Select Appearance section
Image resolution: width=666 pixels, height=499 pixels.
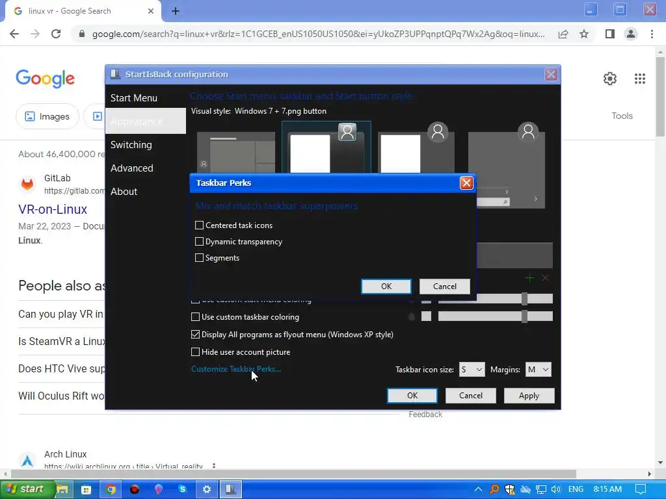tap(145, 121)
